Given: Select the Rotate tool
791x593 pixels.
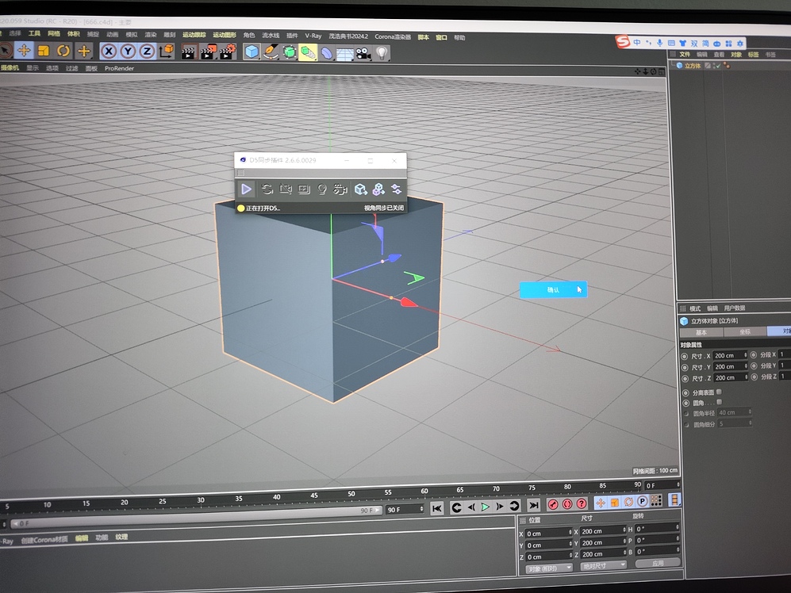Looking at the screenshot, I should (x=63, y=52).
